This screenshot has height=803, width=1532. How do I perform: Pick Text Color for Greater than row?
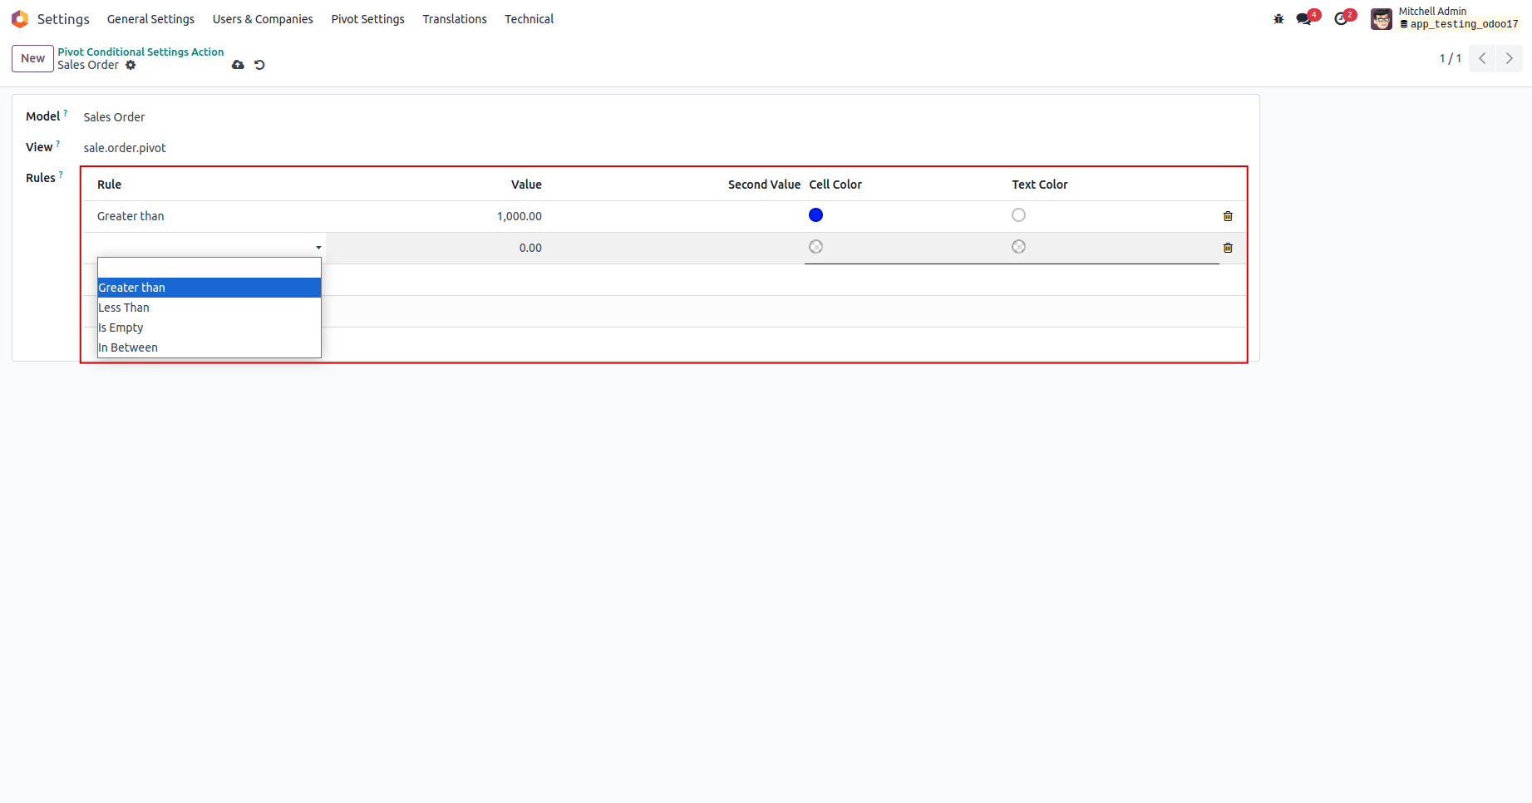pyautogui.click(x=1018, y=215)
